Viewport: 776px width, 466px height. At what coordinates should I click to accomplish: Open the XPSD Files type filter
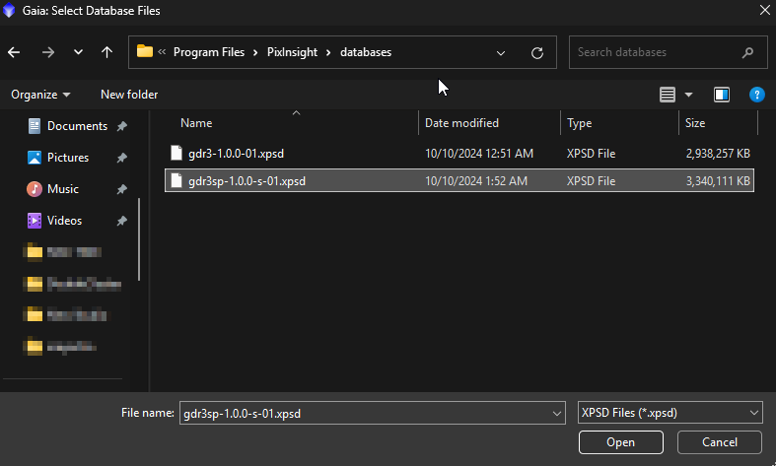point(670,413)
